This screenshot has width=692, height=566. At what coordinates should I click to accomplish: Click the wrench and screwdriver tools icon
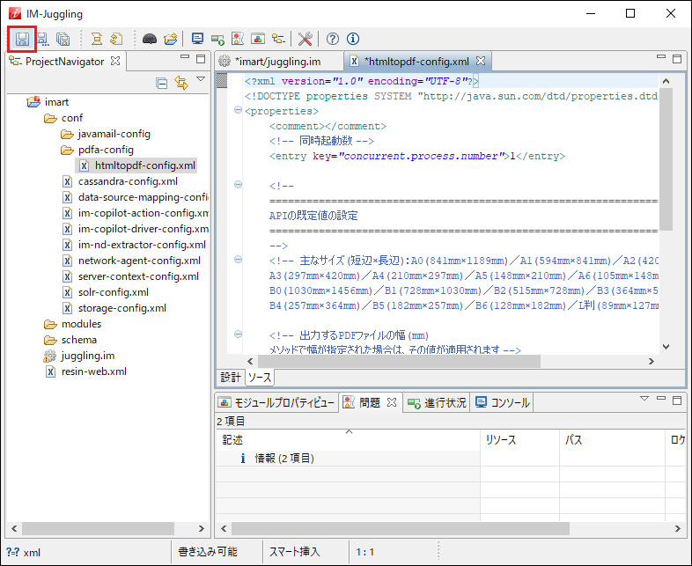(305, 39)
